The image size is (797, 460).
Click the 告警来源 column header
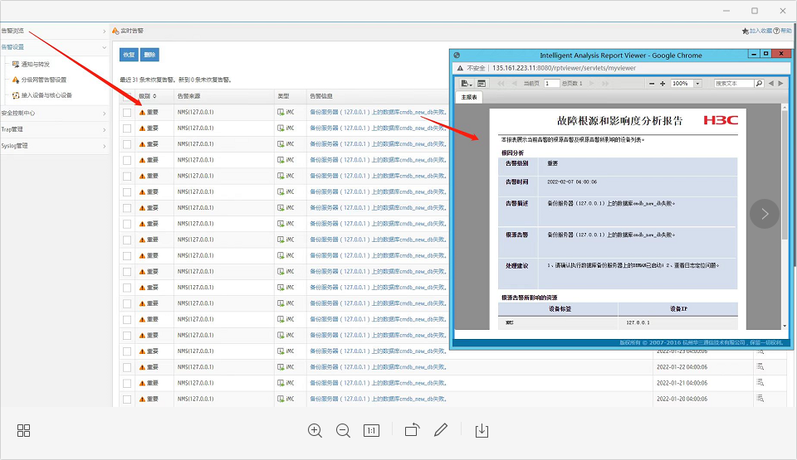[x=188, y=96]
